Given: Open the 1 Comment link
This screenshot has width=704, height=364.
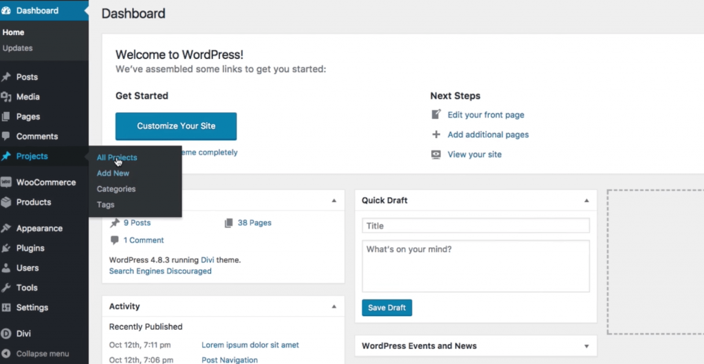Looking at the screenshot, I should coord(144,240).
